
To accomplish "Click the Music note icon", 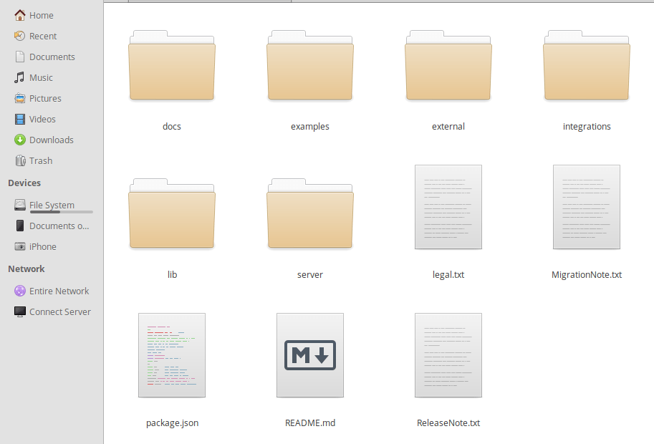I will (x=19, y=77).
